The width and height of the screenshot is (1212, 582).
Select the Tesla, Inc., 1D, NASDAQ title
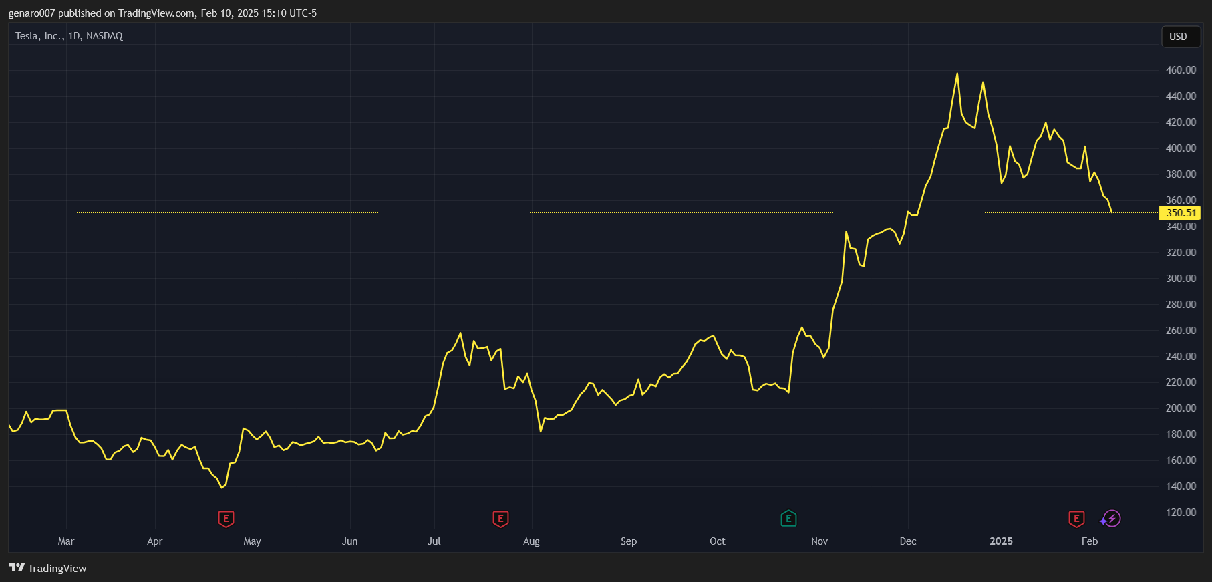pos(69,36)
